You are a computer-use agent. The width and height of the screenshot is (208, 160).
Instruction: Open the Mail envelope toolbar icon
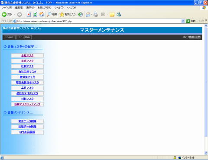(x=88, y=14)
